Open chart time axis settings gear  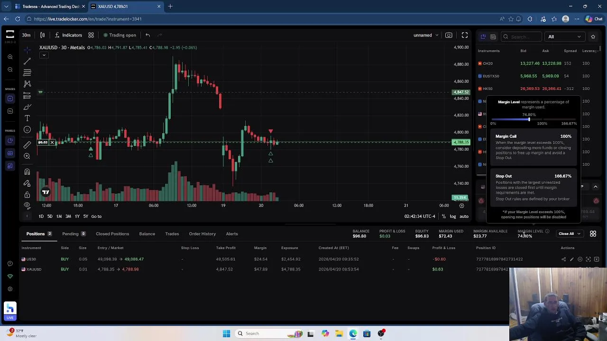pos(461,206)
